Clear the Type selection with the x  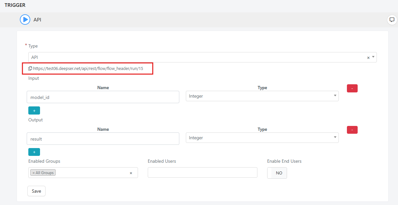point(368,58)
